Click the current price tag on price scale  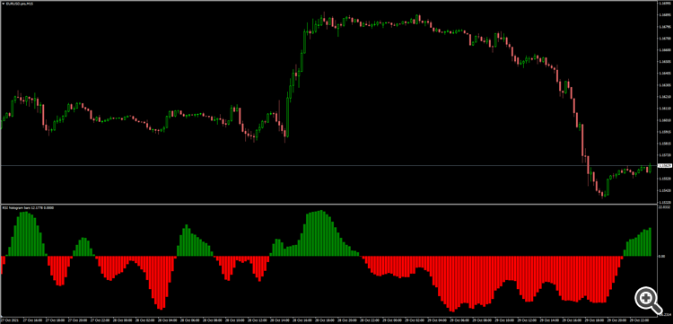point(664,166)
